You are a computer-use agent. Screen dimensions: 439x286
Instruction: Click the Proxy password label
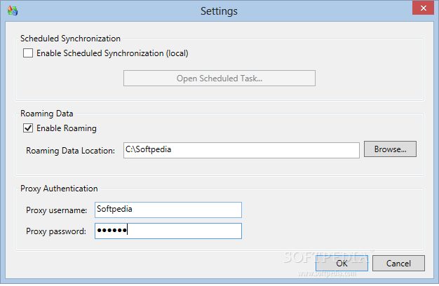(56, 231)
